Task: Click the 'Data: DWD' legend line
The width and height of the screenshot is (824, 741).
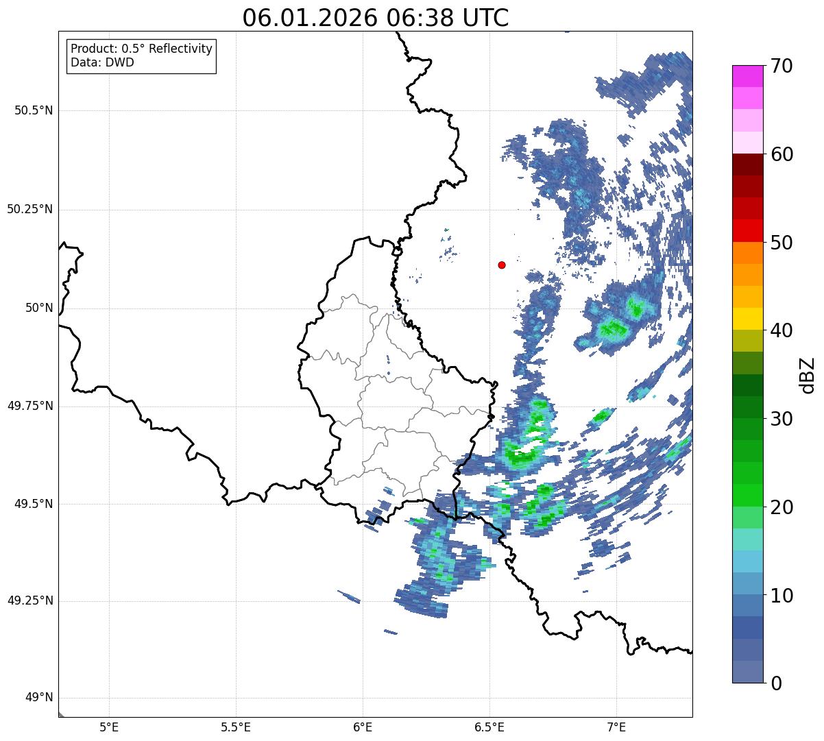Action: [x=103, y=63]
